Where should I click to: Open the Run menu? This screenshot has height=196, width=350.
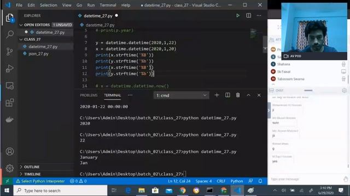tap(91, 5)
